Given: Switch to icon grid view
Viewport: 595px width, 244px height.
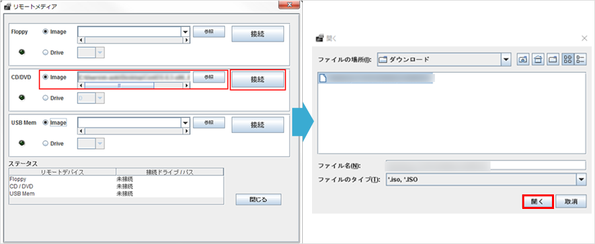Looking at the screenshot, I should 568,60.
